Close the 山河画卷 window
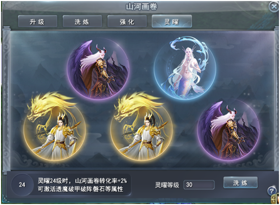Image resolution: width=280 pixels, height=205 pixels. 274,7
